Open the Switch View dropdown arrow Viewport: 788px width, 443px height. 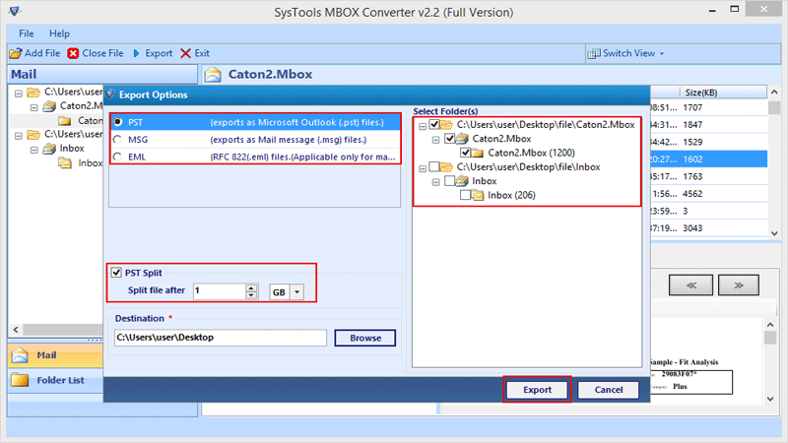click(x=662, y=53)
